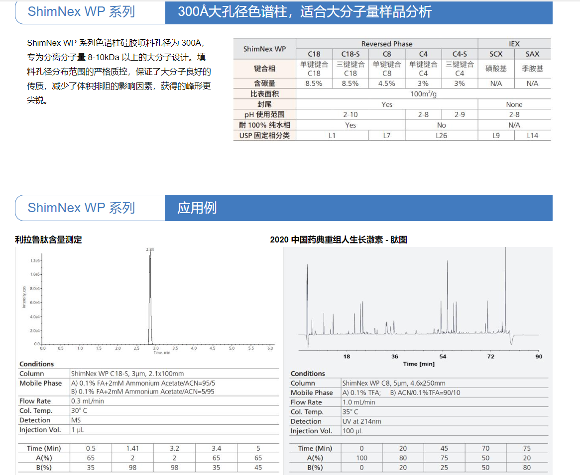Select the USP 固定相分类 row label
This screenshot has height=475, width=580.
264,135
